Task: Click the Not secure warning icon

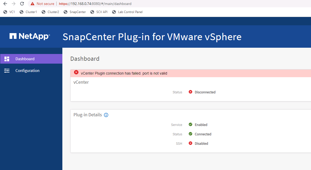Action: pos(32,4)
